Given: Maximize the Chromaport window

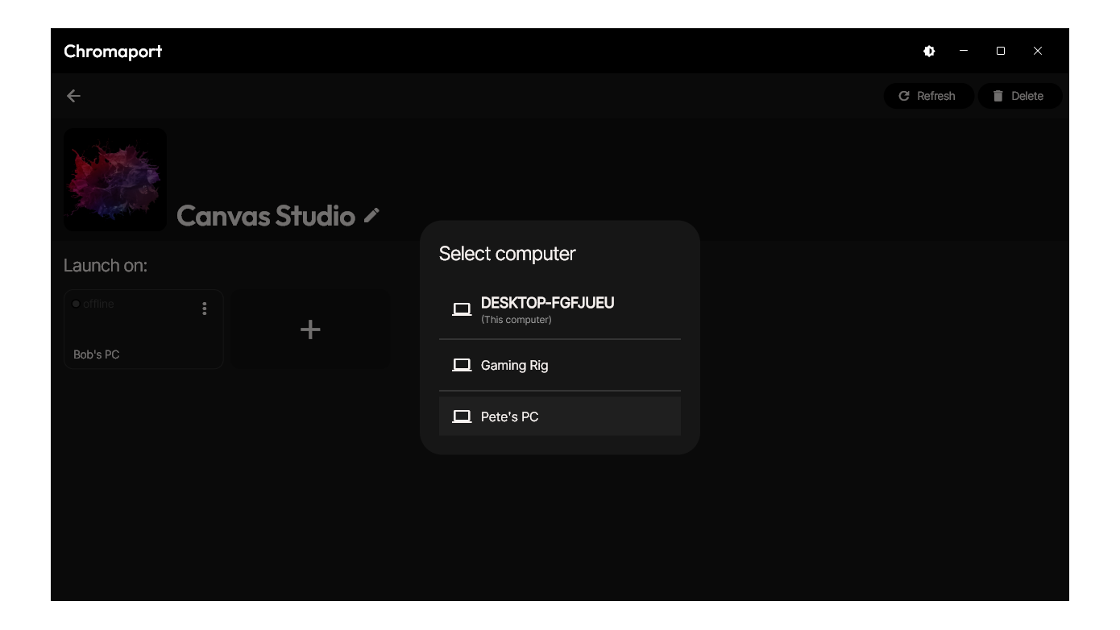Looking at the screenshot, I should click(1001, 51).
